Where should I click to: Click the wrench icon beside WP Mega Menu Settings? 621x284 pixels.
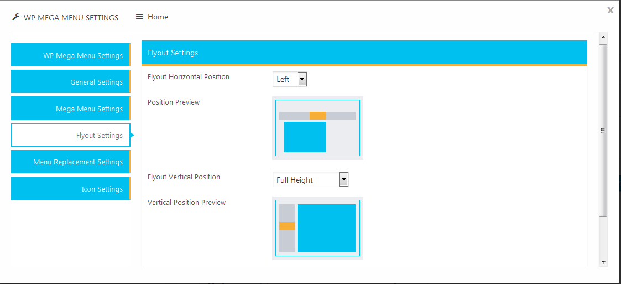(x=15, y=17)
